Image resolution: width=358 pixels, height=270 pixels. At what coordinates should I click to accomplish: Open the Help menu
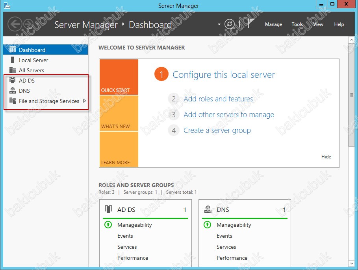[339, 24]
